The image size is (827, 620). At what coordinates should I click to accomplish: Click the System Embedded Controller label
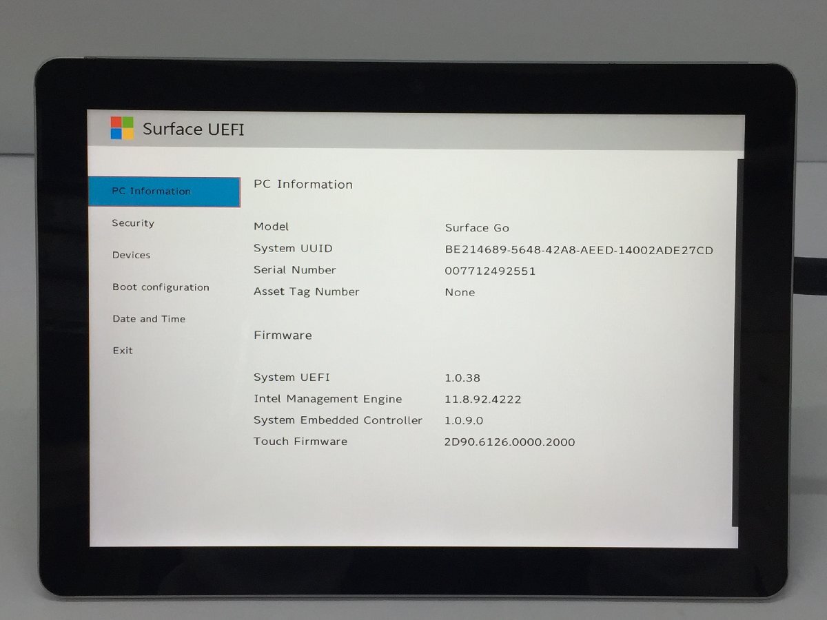(x=338, y=420)
